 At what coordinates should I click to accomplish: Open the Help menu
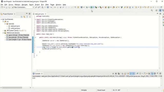(64, 5)
